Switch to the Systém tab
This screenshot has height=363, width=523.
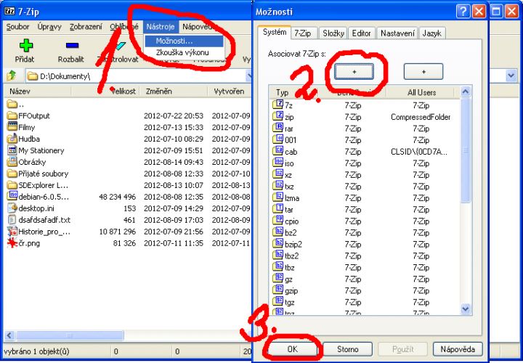275,33
